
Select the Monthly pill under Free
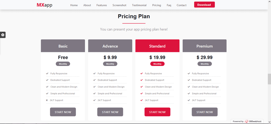63,64
